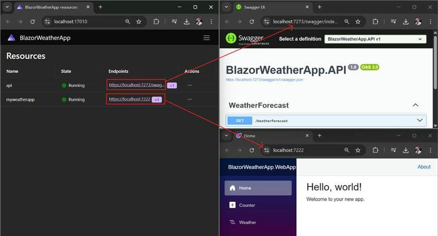This screenshot has width=438, height=236.
Task: Expand the GET /WeatherForecast operation
Action: 419,121
